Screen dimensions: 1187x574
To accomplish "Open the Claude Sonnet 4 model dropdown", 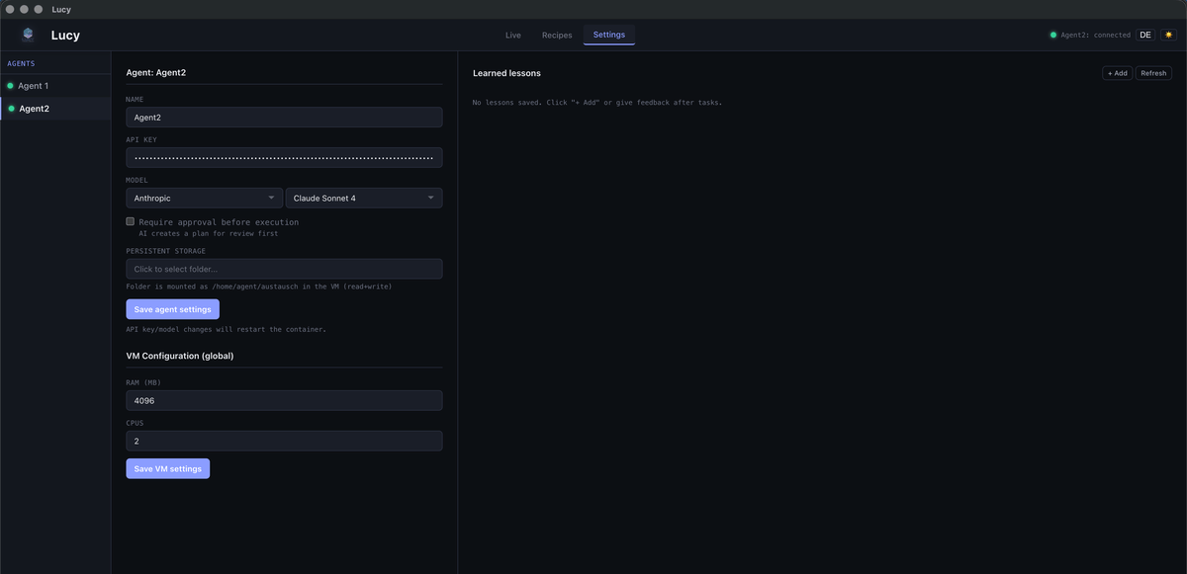I will coord(363,197).
